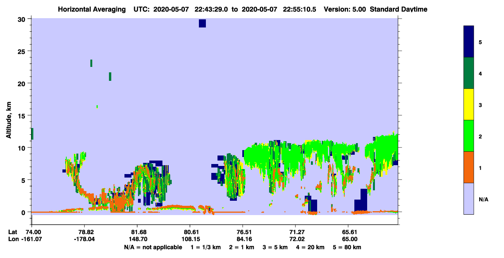Image resolution: width=504 pixels, height=258 pixels.
Task: Click legend text 'N/A = not applicable'
Action: [153, 247]
